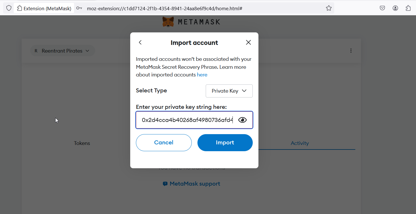Open the Firefox account profile icon
Screen dimensions: 416x214
point(395,8)
